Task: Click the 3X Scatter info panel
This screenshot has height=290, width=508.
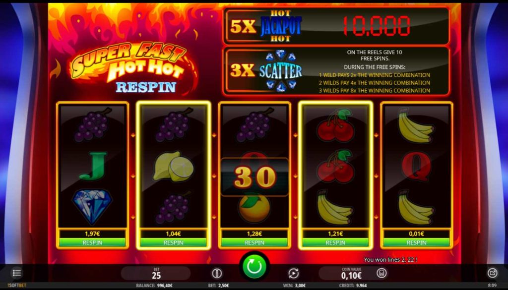Action: [x=336, y=71]
